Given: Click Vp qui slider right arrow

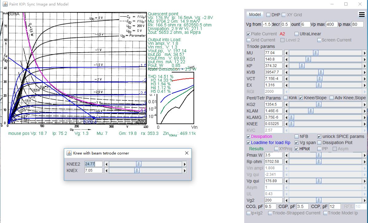Looking at the screenshot, I should 365,181.
